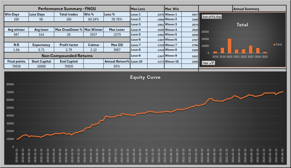The image size is (291, 168).
Task: Click the Loser 1 label cell
Action: click(x=139, y=14)
